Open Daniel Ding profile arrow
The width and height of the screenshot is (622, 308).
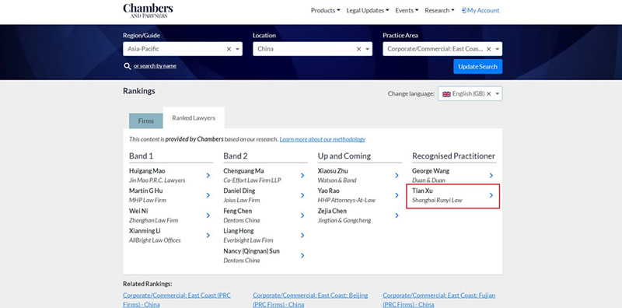pos(302,195)
